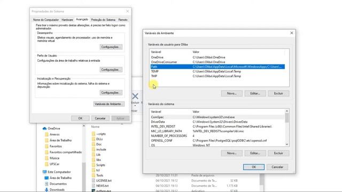342x192 pixels.
Task: Select the Avançado tab
Action: coord(82,19)
